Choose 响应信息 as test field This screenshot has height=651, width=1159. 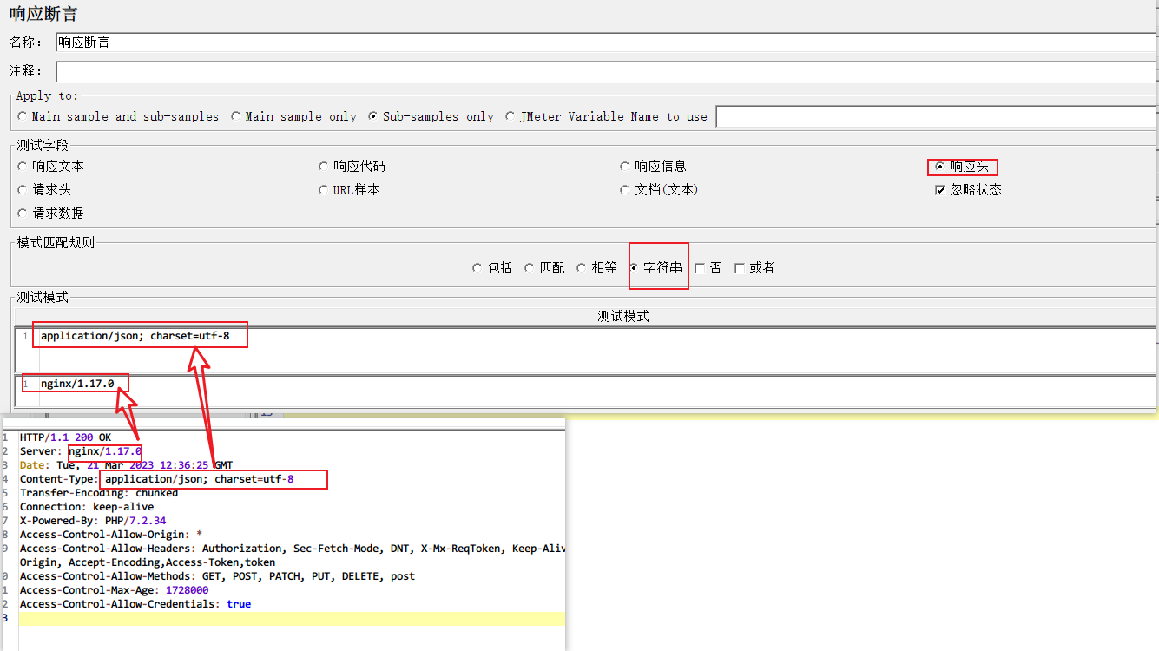pos(625,167)
